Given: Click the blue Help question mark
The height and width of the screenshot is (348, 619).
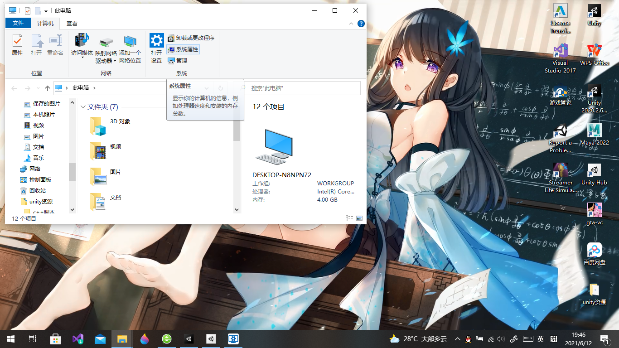Looking at the screenshot, I should [x=361, y=24].
